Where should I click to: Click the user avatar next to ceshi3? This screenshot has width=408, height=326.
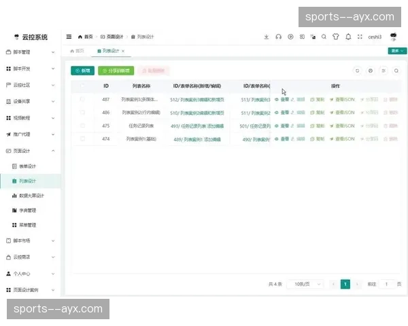tap(394, 37)
